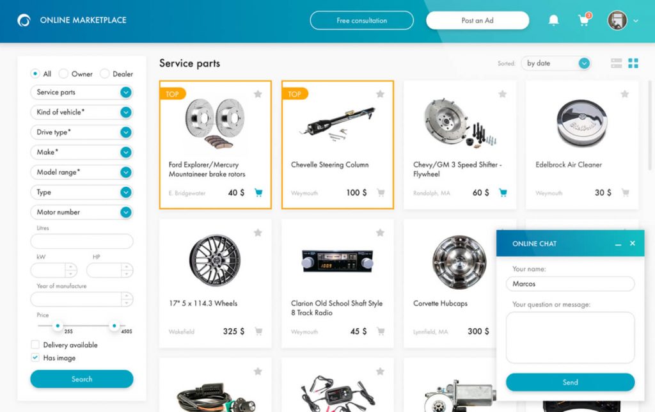The image size is (655, 412).
Task: Select the Owner radio button
Action: click(x=63, y=74)
